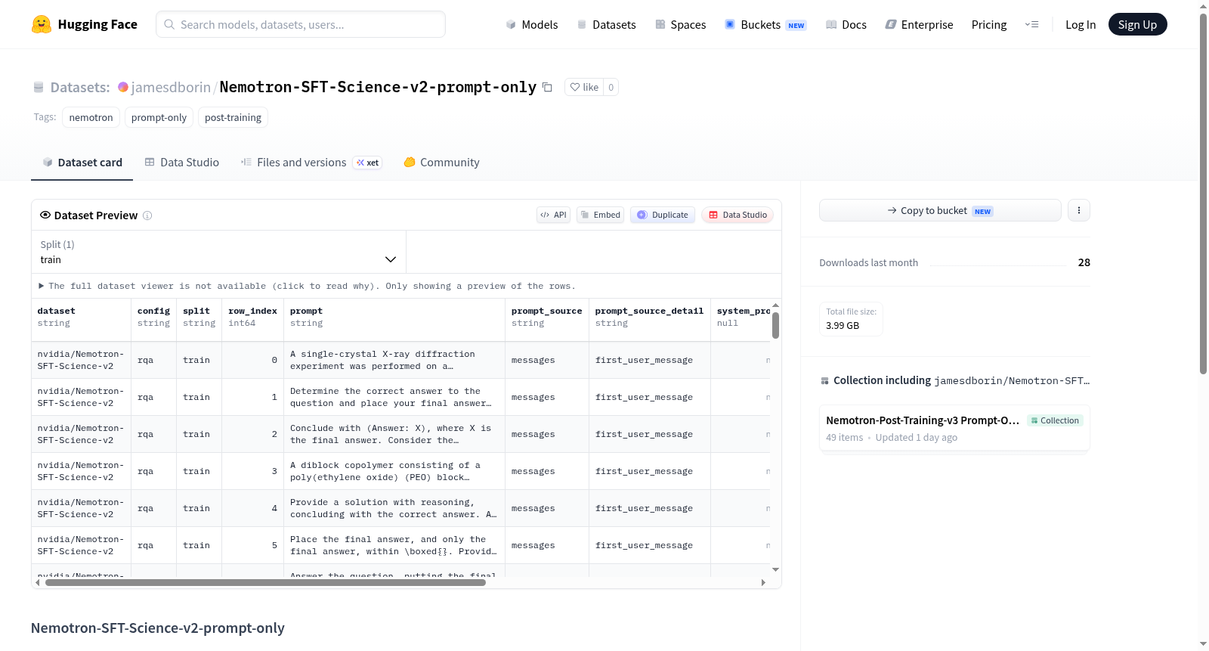This screenshot has height=651, width=1209.
Task: Click prompt cell 'Place the final answer'
Action: click(x=394, y=545)
